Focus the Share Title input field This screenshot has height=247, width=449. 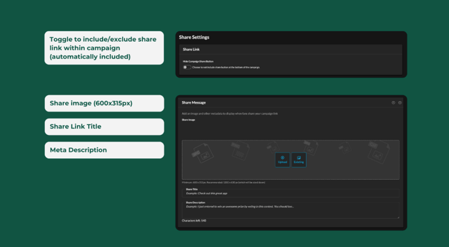point(290,193)
